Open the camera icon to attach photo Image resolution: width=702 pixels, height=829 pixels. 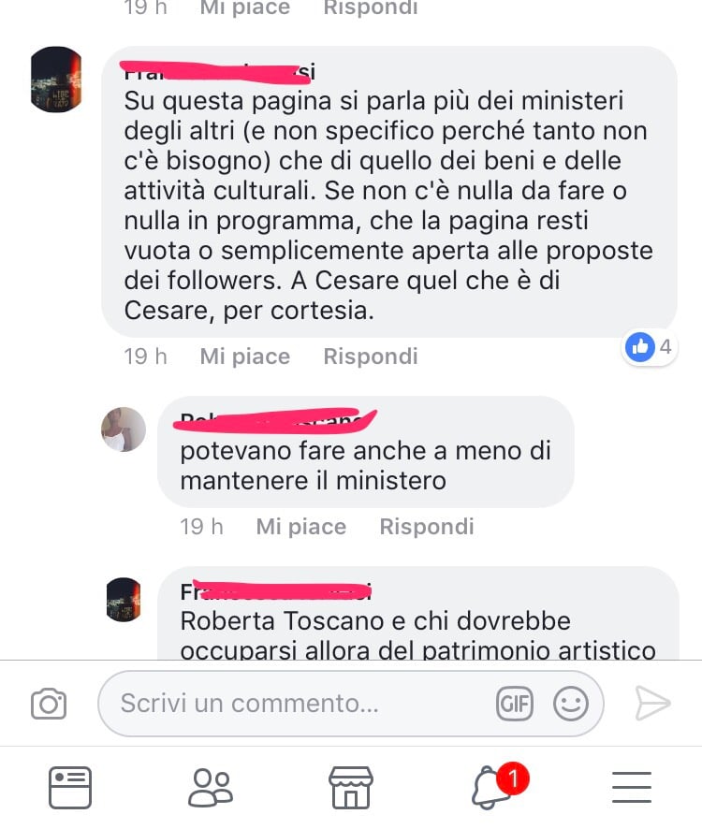pos(49,704)
